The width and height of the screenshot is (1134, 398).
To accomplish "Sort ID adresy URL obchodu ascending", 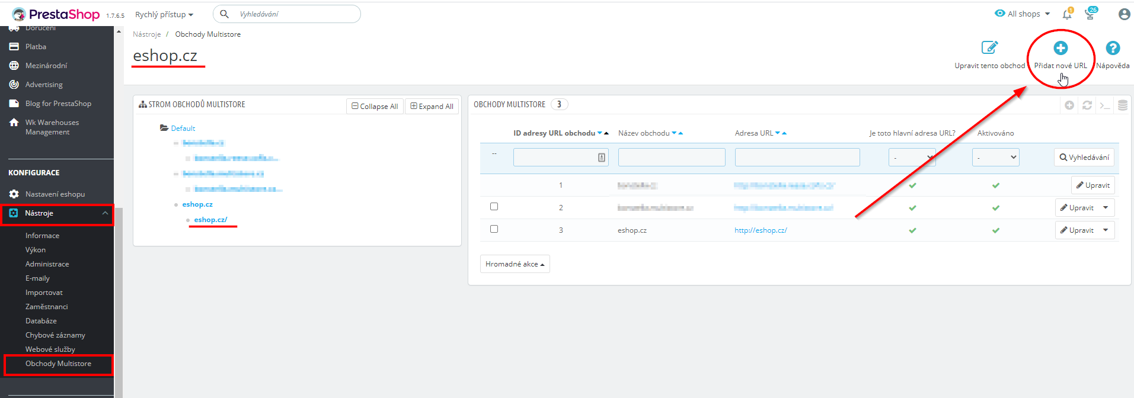I will (606, 133).
